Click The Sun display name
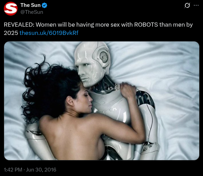The image size is (203, 176). tap(30, 5)
